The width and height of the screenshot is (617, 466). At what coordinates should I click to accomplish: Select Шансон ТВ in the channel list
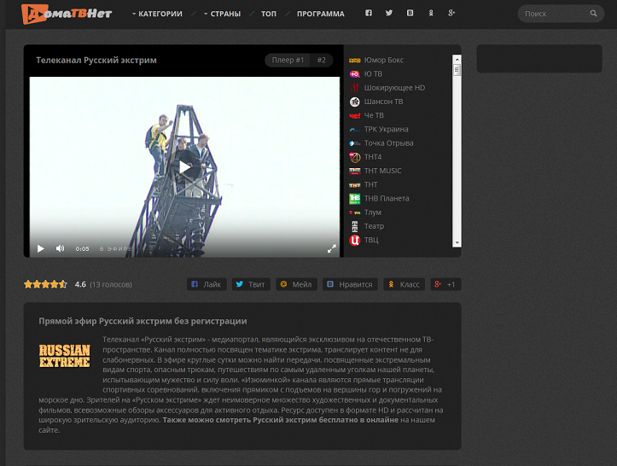[x=383, y=102]
